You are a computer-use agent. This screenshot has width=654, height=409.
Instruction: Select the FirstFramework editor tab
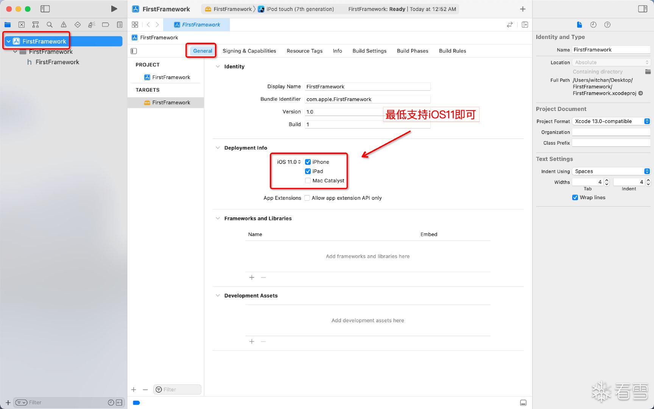[196, 25]
